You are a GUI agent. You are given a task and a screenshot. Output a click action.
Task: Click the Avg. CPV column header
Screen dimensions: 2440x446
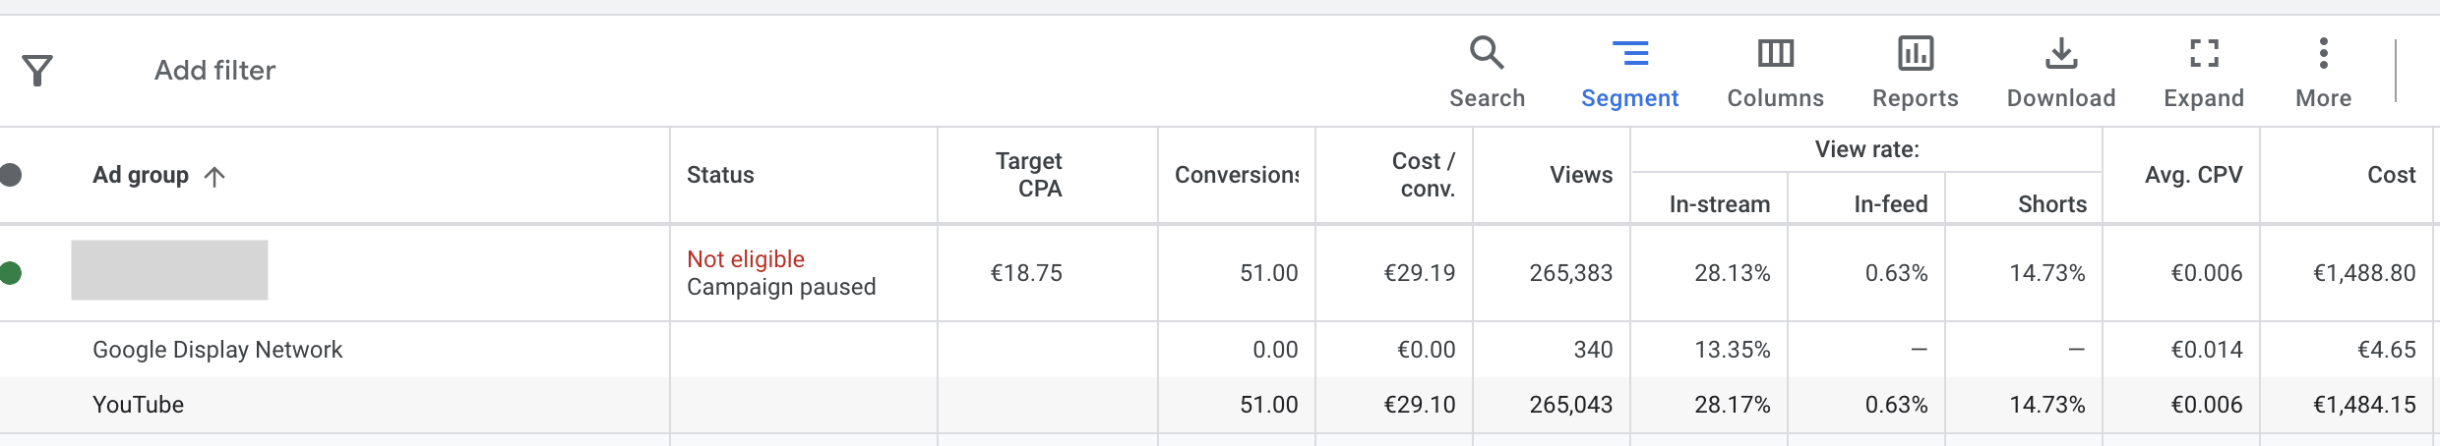point(2193,175)
